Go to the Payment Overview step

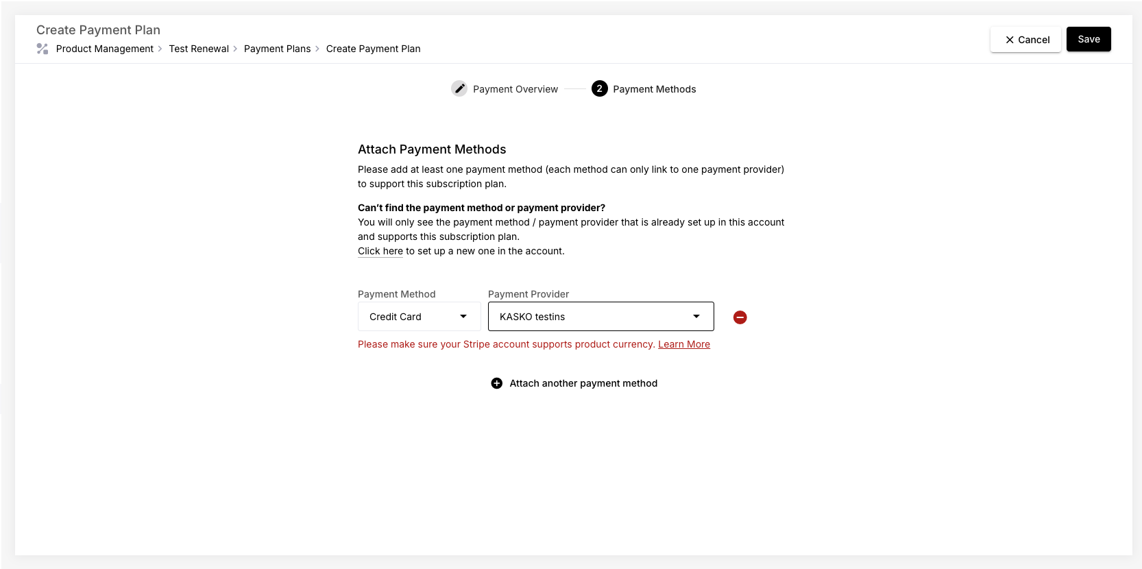tap(515, 89)
